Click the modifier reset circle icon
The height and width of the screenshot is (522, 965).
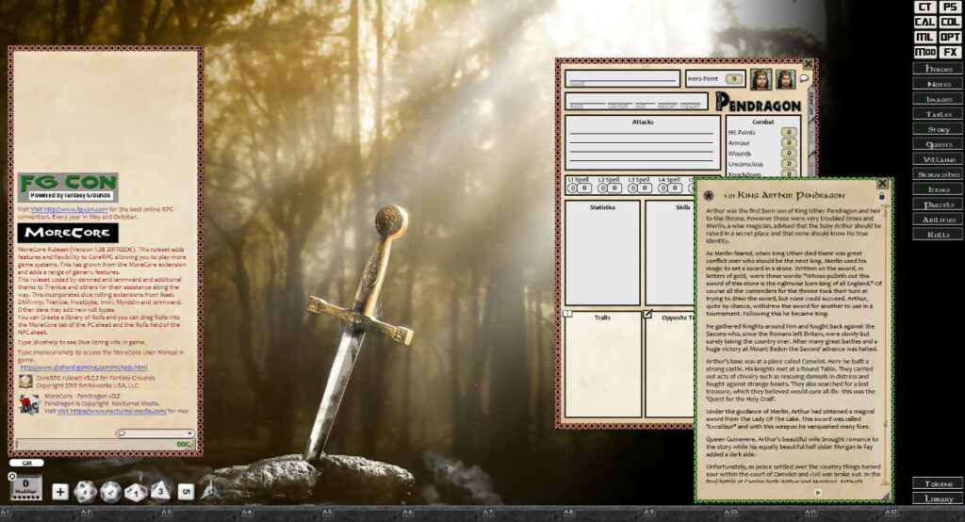pos(11,477)
